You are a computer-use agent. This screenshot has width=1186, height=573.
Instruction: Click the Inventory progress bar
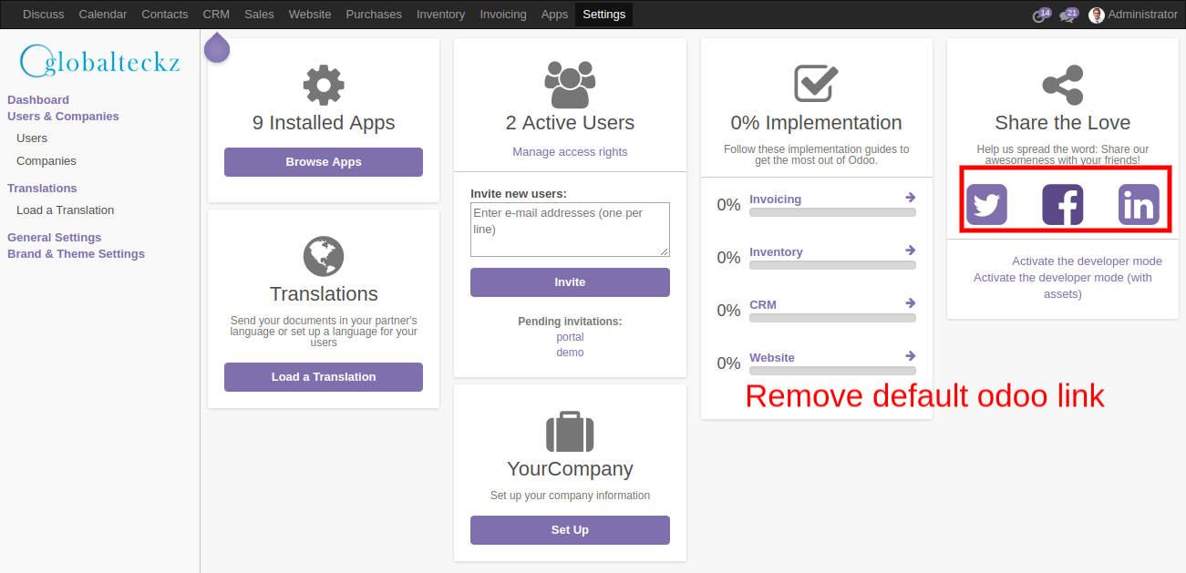[832, 265]
